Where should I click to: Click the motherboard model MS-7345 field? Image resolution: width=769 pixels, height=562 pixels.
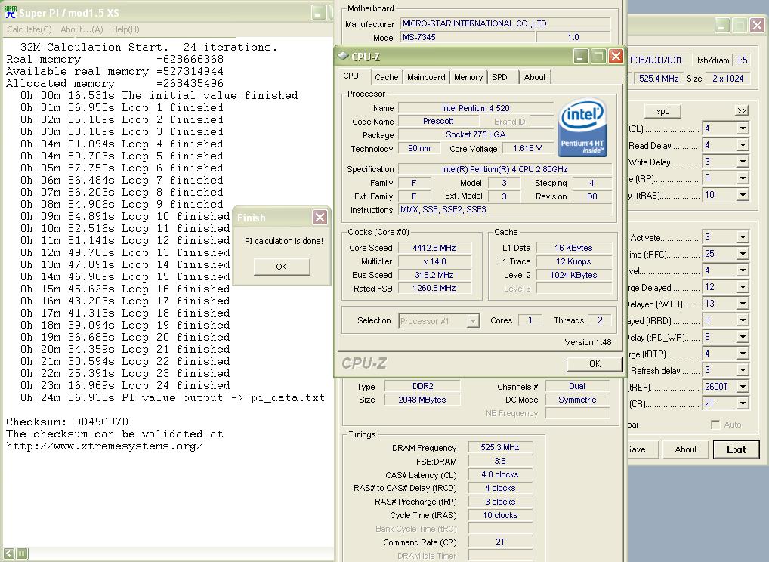468,37
